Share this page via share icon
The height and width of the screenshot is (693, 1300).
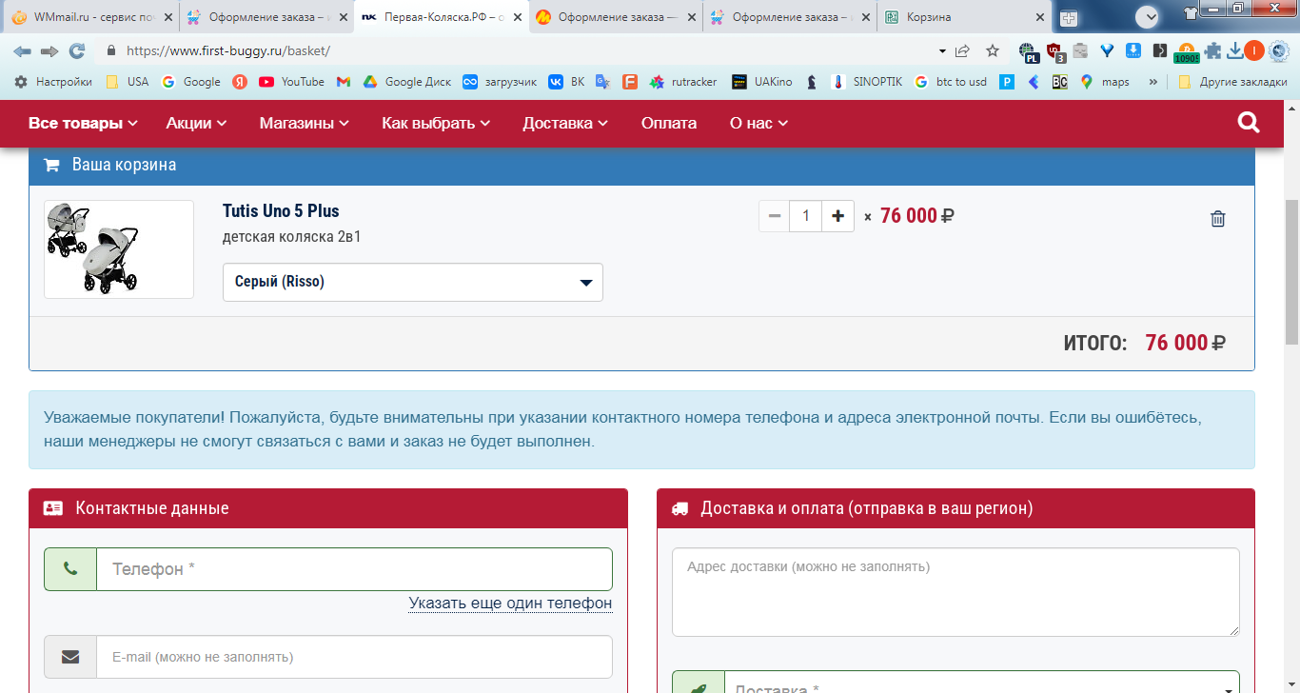963,50
